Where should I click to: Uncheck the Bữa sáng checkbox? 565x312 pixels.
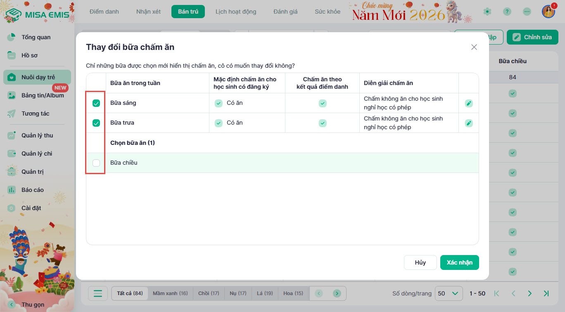[96, 103]
